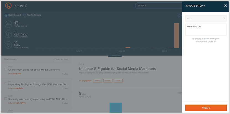Click the India top location pin icon
The height and width of the screenshot is (114, 230).
coord(9,45)
